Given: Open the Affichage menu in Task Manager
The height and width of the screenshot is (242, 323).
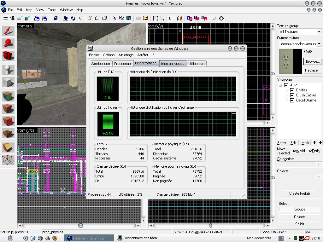Looking at the screenshot, I should pyautogui.click(x=126, y=55).
